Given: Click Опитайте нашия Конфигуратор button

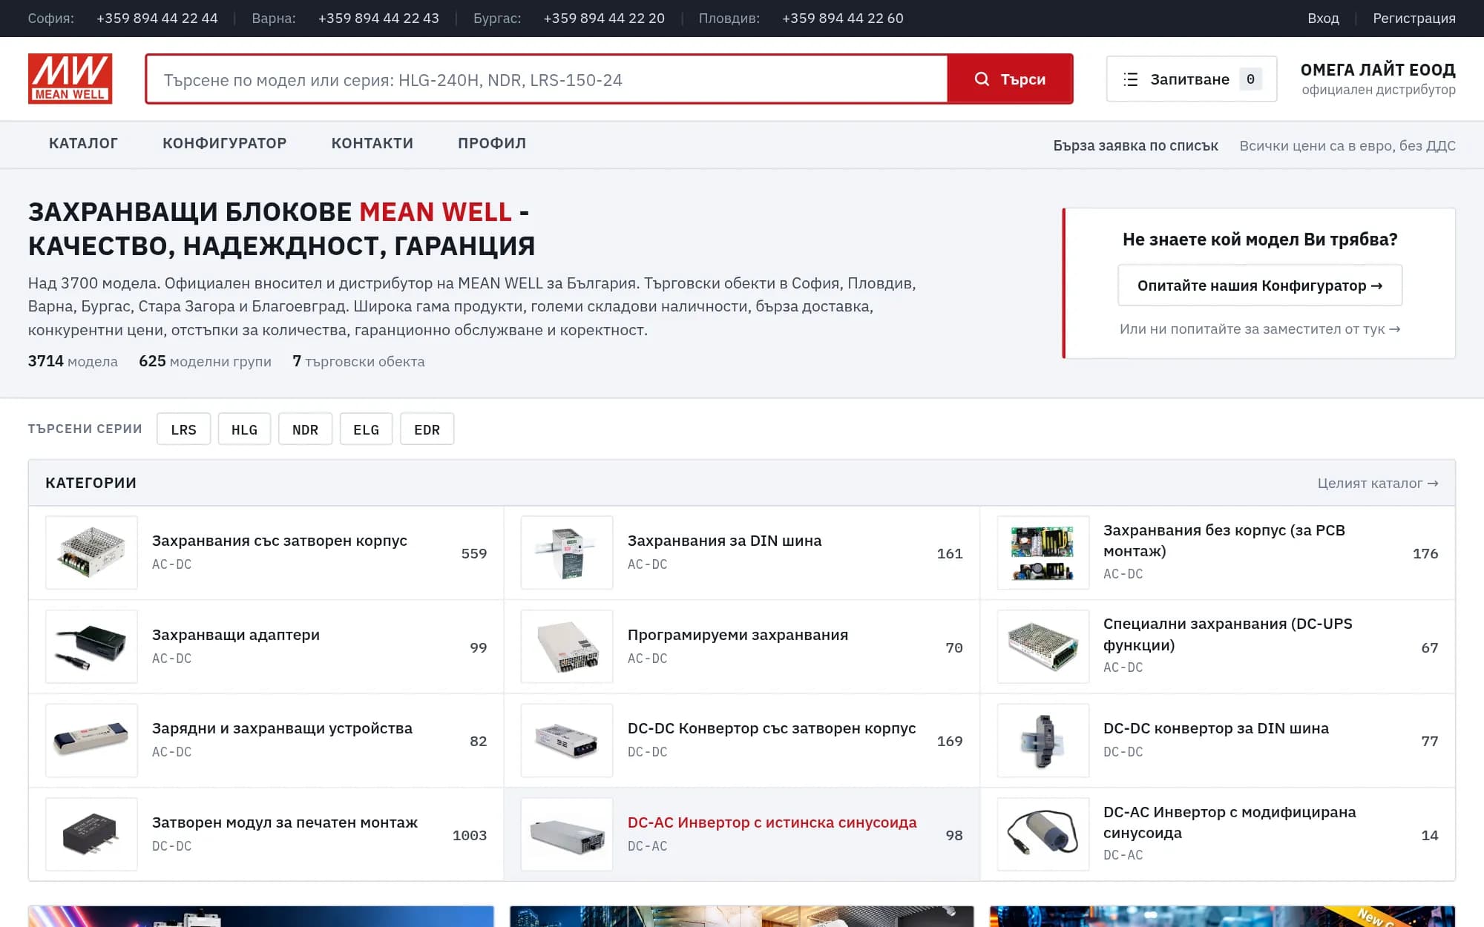Looking at the screenshot, I should pos(1260,286).
